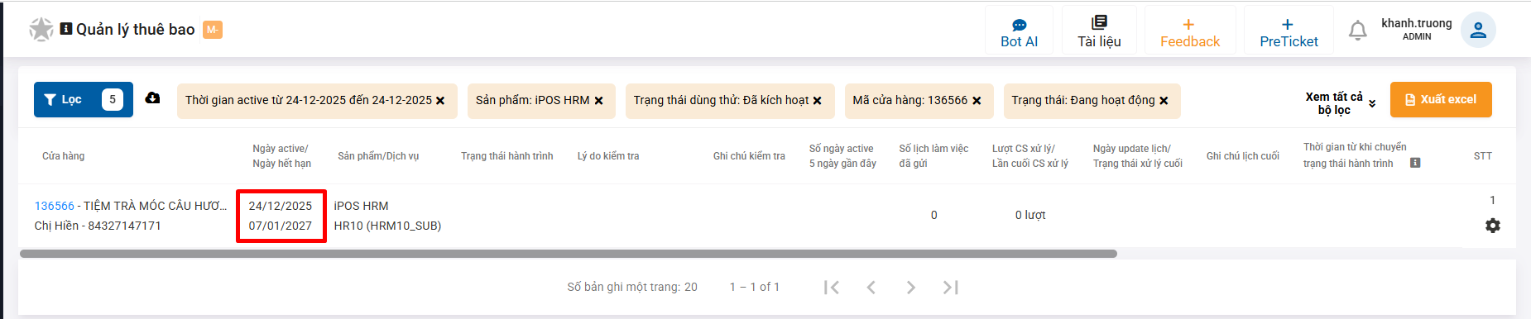1531x319 pixels.
Task: Remove the Mã cửa hàng: 136566 filter
Action: [x=977, y=101]
